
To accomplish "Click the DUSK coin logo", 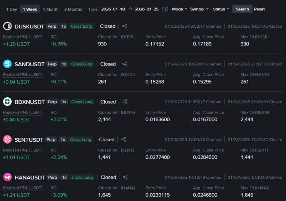I will coord(7,26).
